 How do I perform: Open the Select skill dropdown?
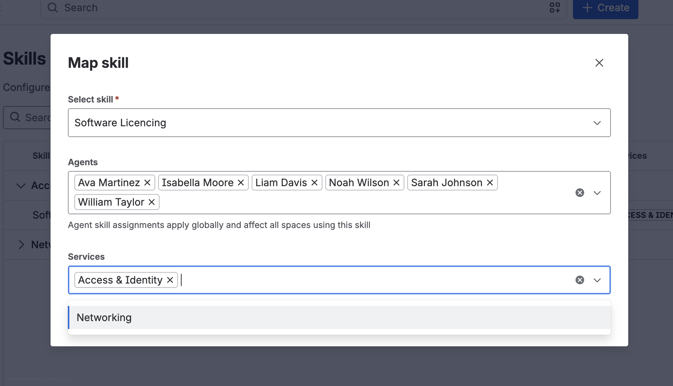click(339, 123)
